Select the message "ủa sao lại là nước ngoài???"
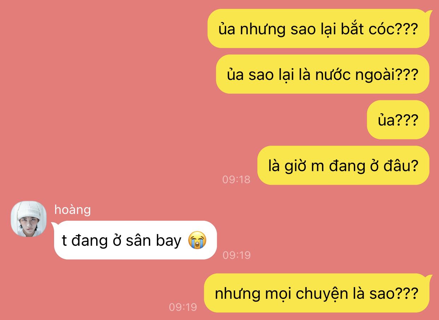439x320 pixels. coord(322,74)
